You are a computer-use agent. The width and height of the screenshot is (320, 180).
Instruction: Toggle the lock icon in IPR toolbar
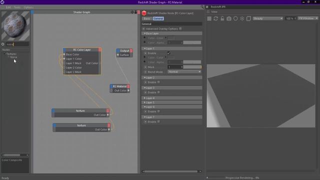coord(222,18)
